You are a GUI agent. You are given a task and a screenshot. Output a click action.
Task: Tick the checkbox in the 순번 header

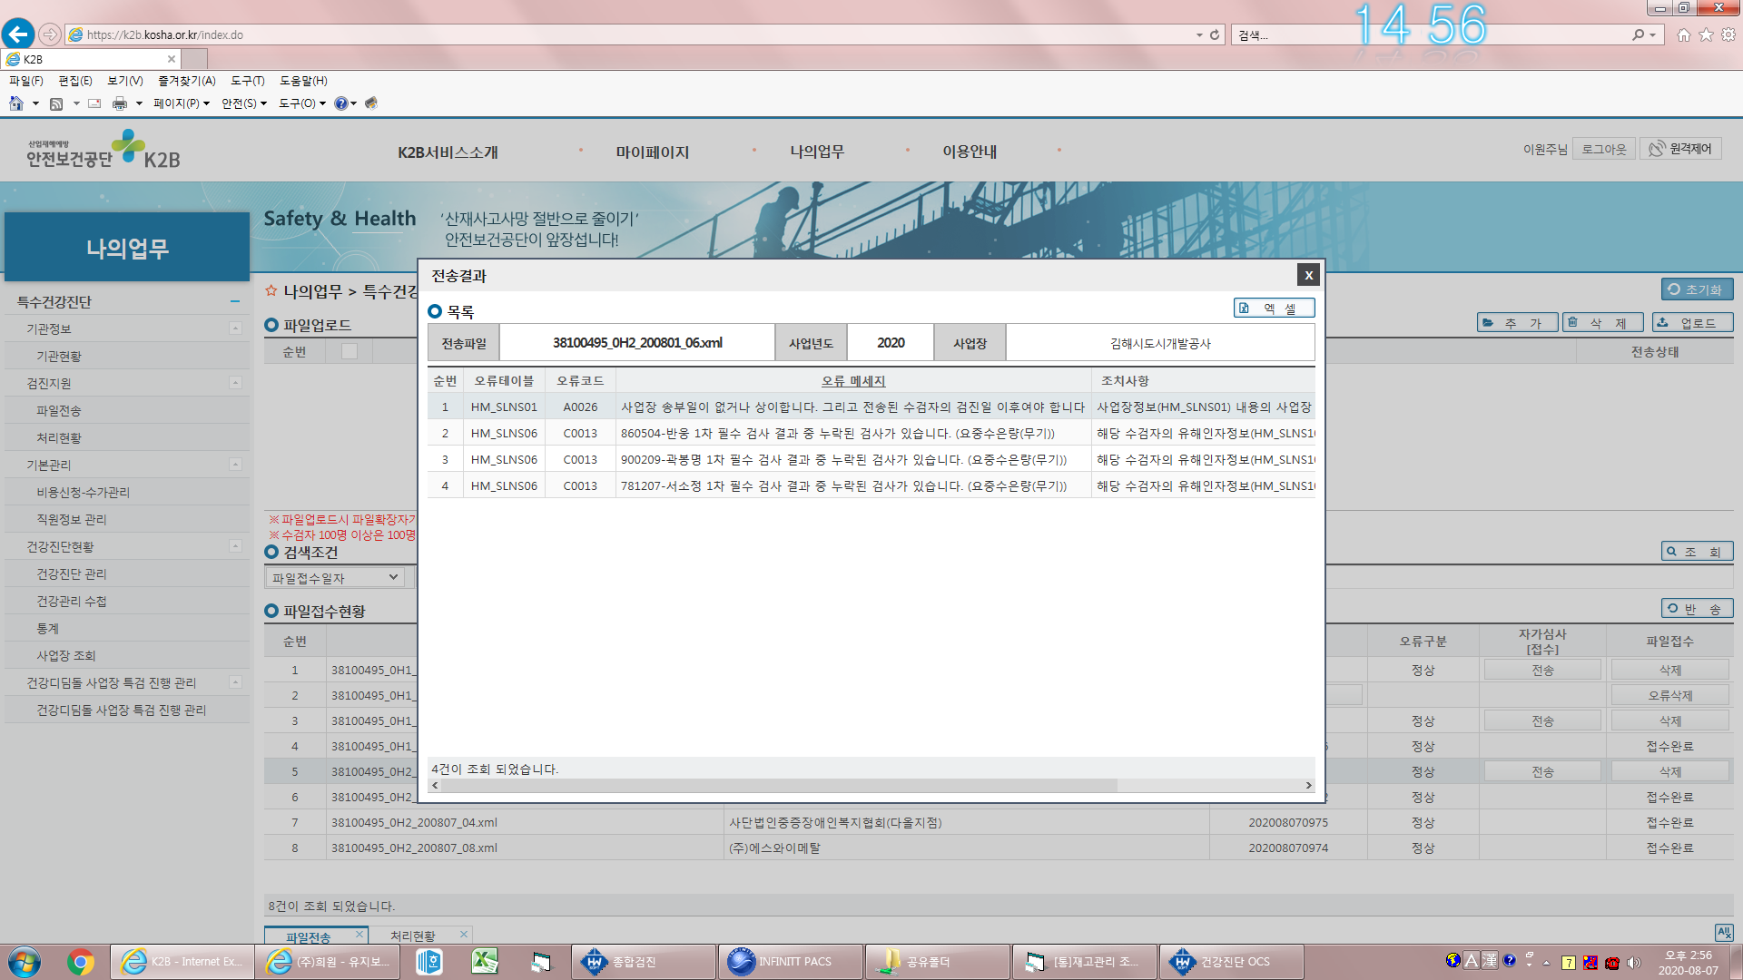click(x=350, y=352)
